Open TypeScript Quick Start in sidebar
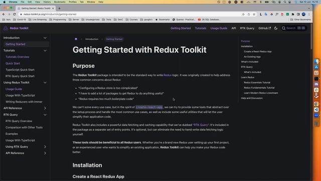321x181 pixels. click(20, 70)
